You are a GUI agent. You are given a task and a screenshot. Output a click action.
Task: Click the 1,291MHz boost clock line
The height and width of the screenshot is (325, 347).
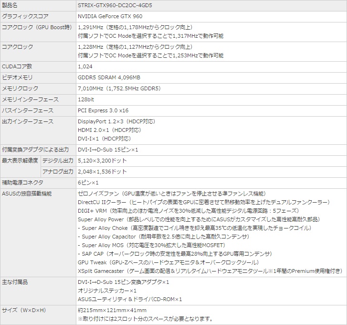[136, 27]
